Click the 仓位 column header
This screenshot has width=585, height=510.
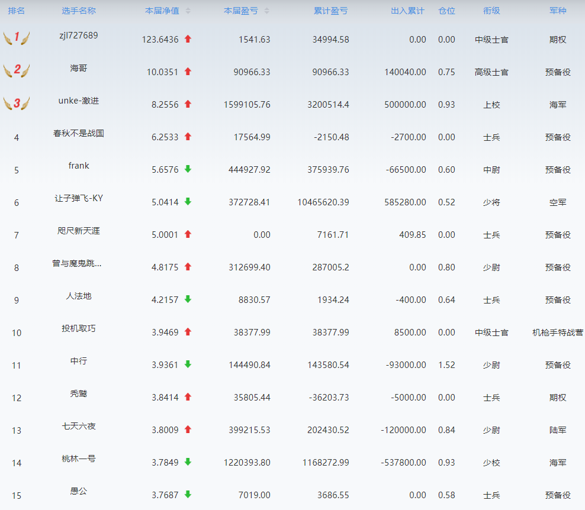[x=446, y=11]
